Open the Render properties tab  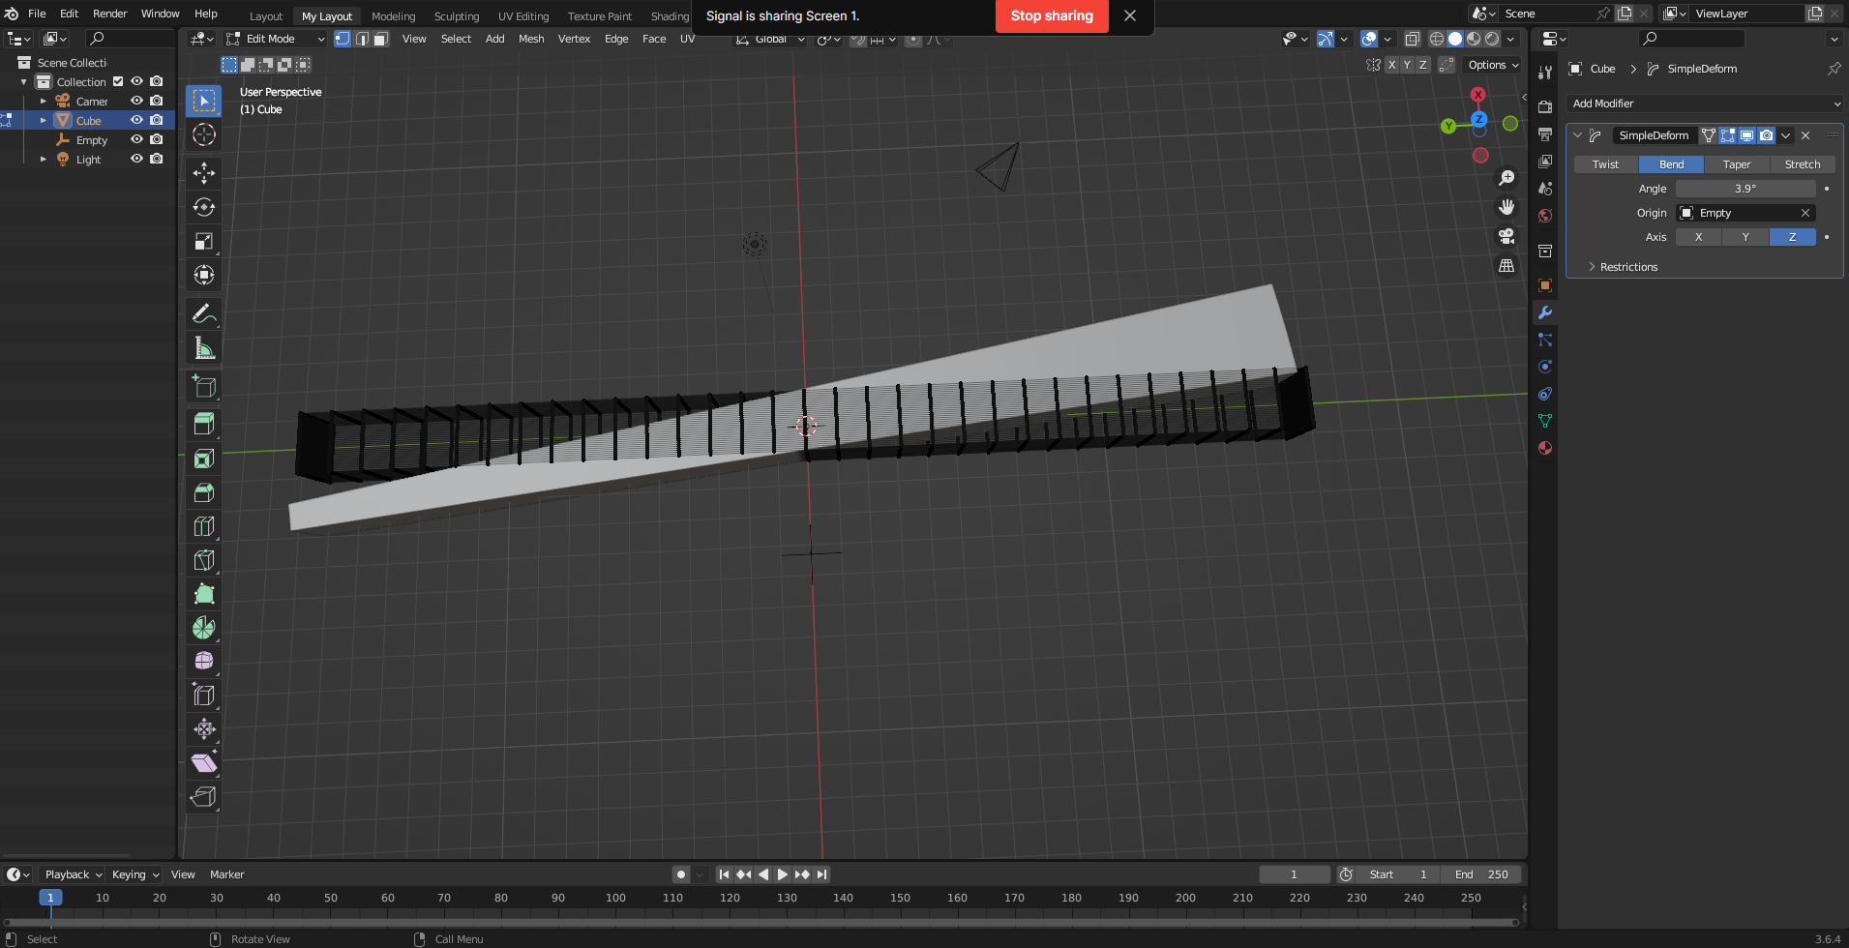click(x=1545, y=106)
